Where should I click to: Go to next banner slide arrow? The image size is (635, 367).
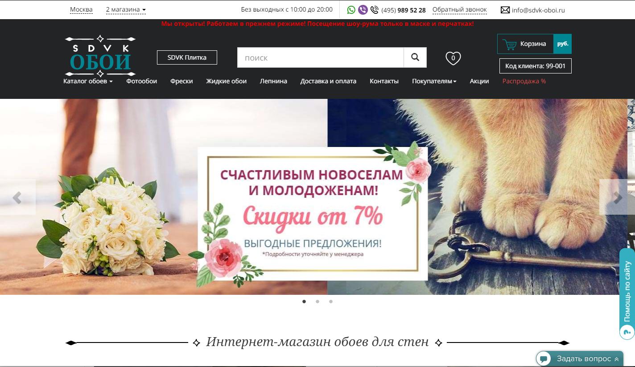click(617, 197)
